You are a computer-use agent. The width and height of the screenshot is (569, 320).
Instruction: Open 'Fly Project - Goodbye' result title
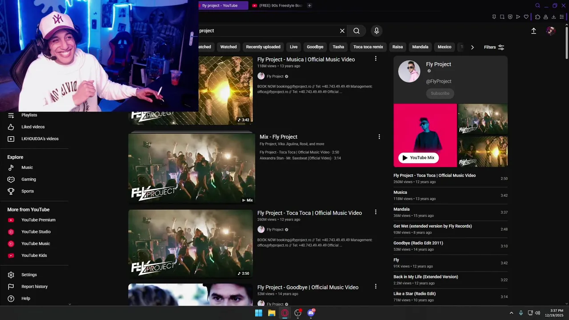pos(308,288)
